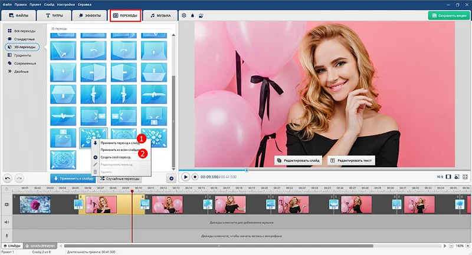Open the Эффекты tab
This screenshot has height=255, width=472.
90,15
